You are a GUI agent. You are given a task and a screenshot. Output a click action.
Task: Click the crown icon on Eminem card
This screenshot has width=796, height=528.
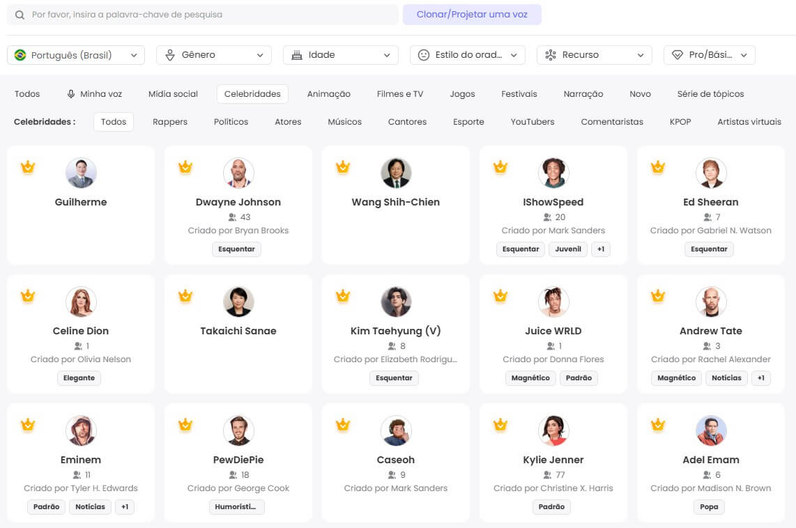pos(28,425)
